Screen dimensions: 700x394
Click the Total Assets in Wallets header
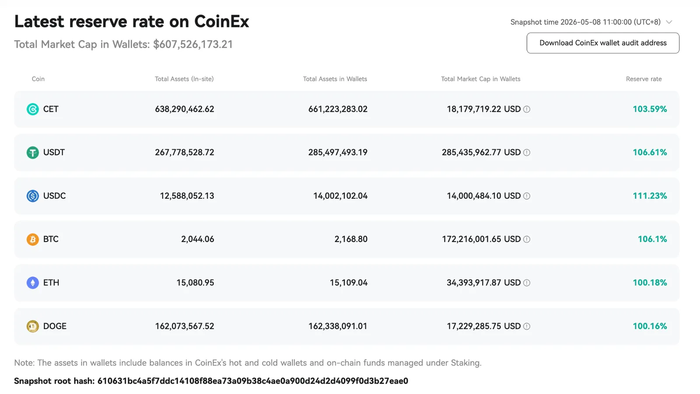335,79
